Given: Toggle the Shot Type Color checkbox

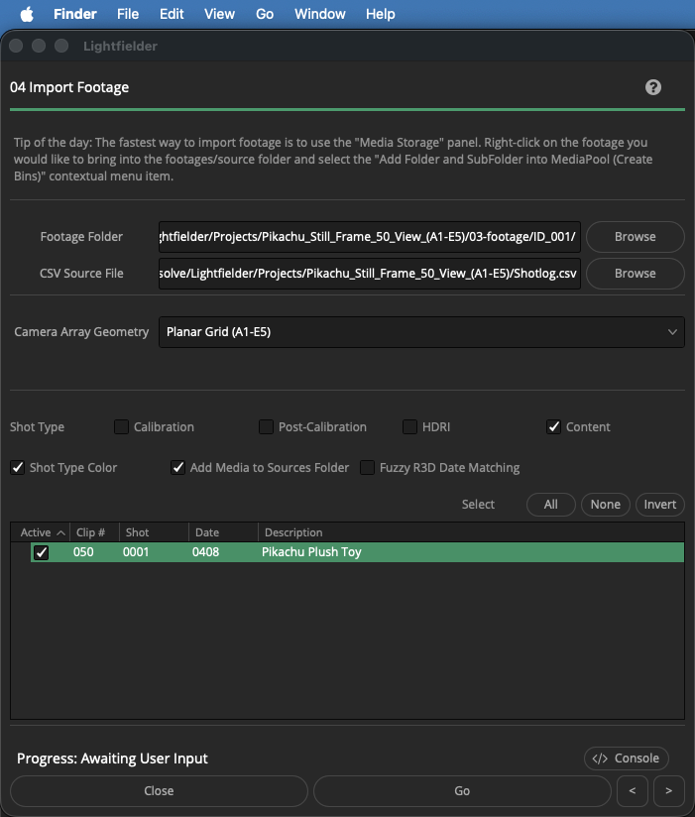Looking at the screenshot, I should (x=18, y=468).
